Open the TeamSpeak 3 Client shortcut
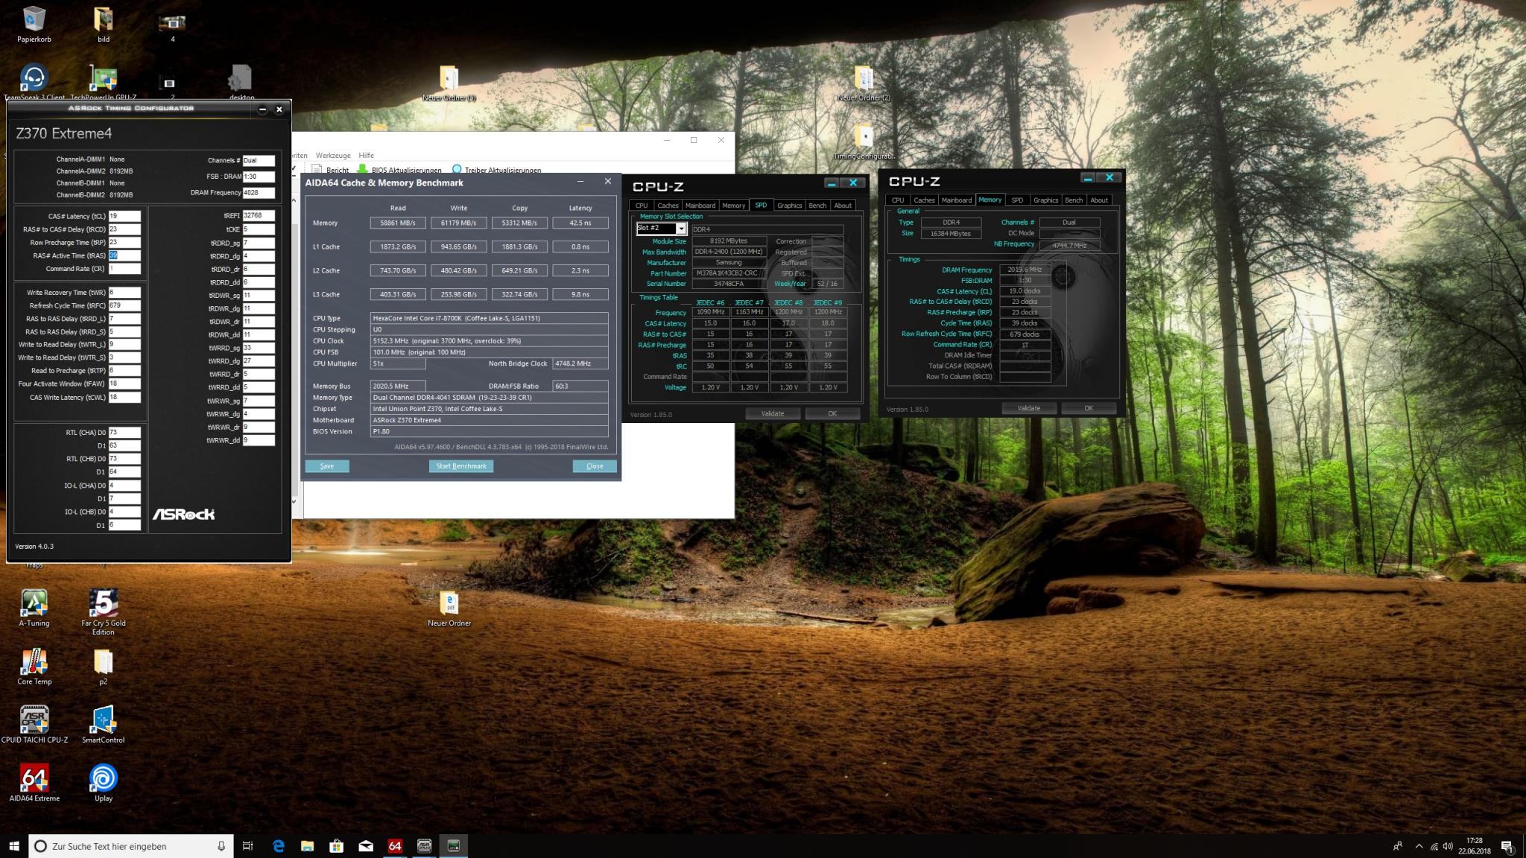Screen dimensions: 1526x858 tap(34, 80)
